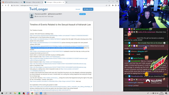Click the ObeseBodybuilder username in chat
The width and height of the screenshot is (169, 95).
[x=137, y=76]
